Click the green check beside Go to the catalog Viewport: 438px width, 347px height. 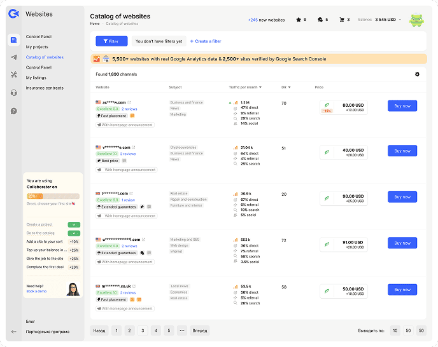[x=74, y=233]
